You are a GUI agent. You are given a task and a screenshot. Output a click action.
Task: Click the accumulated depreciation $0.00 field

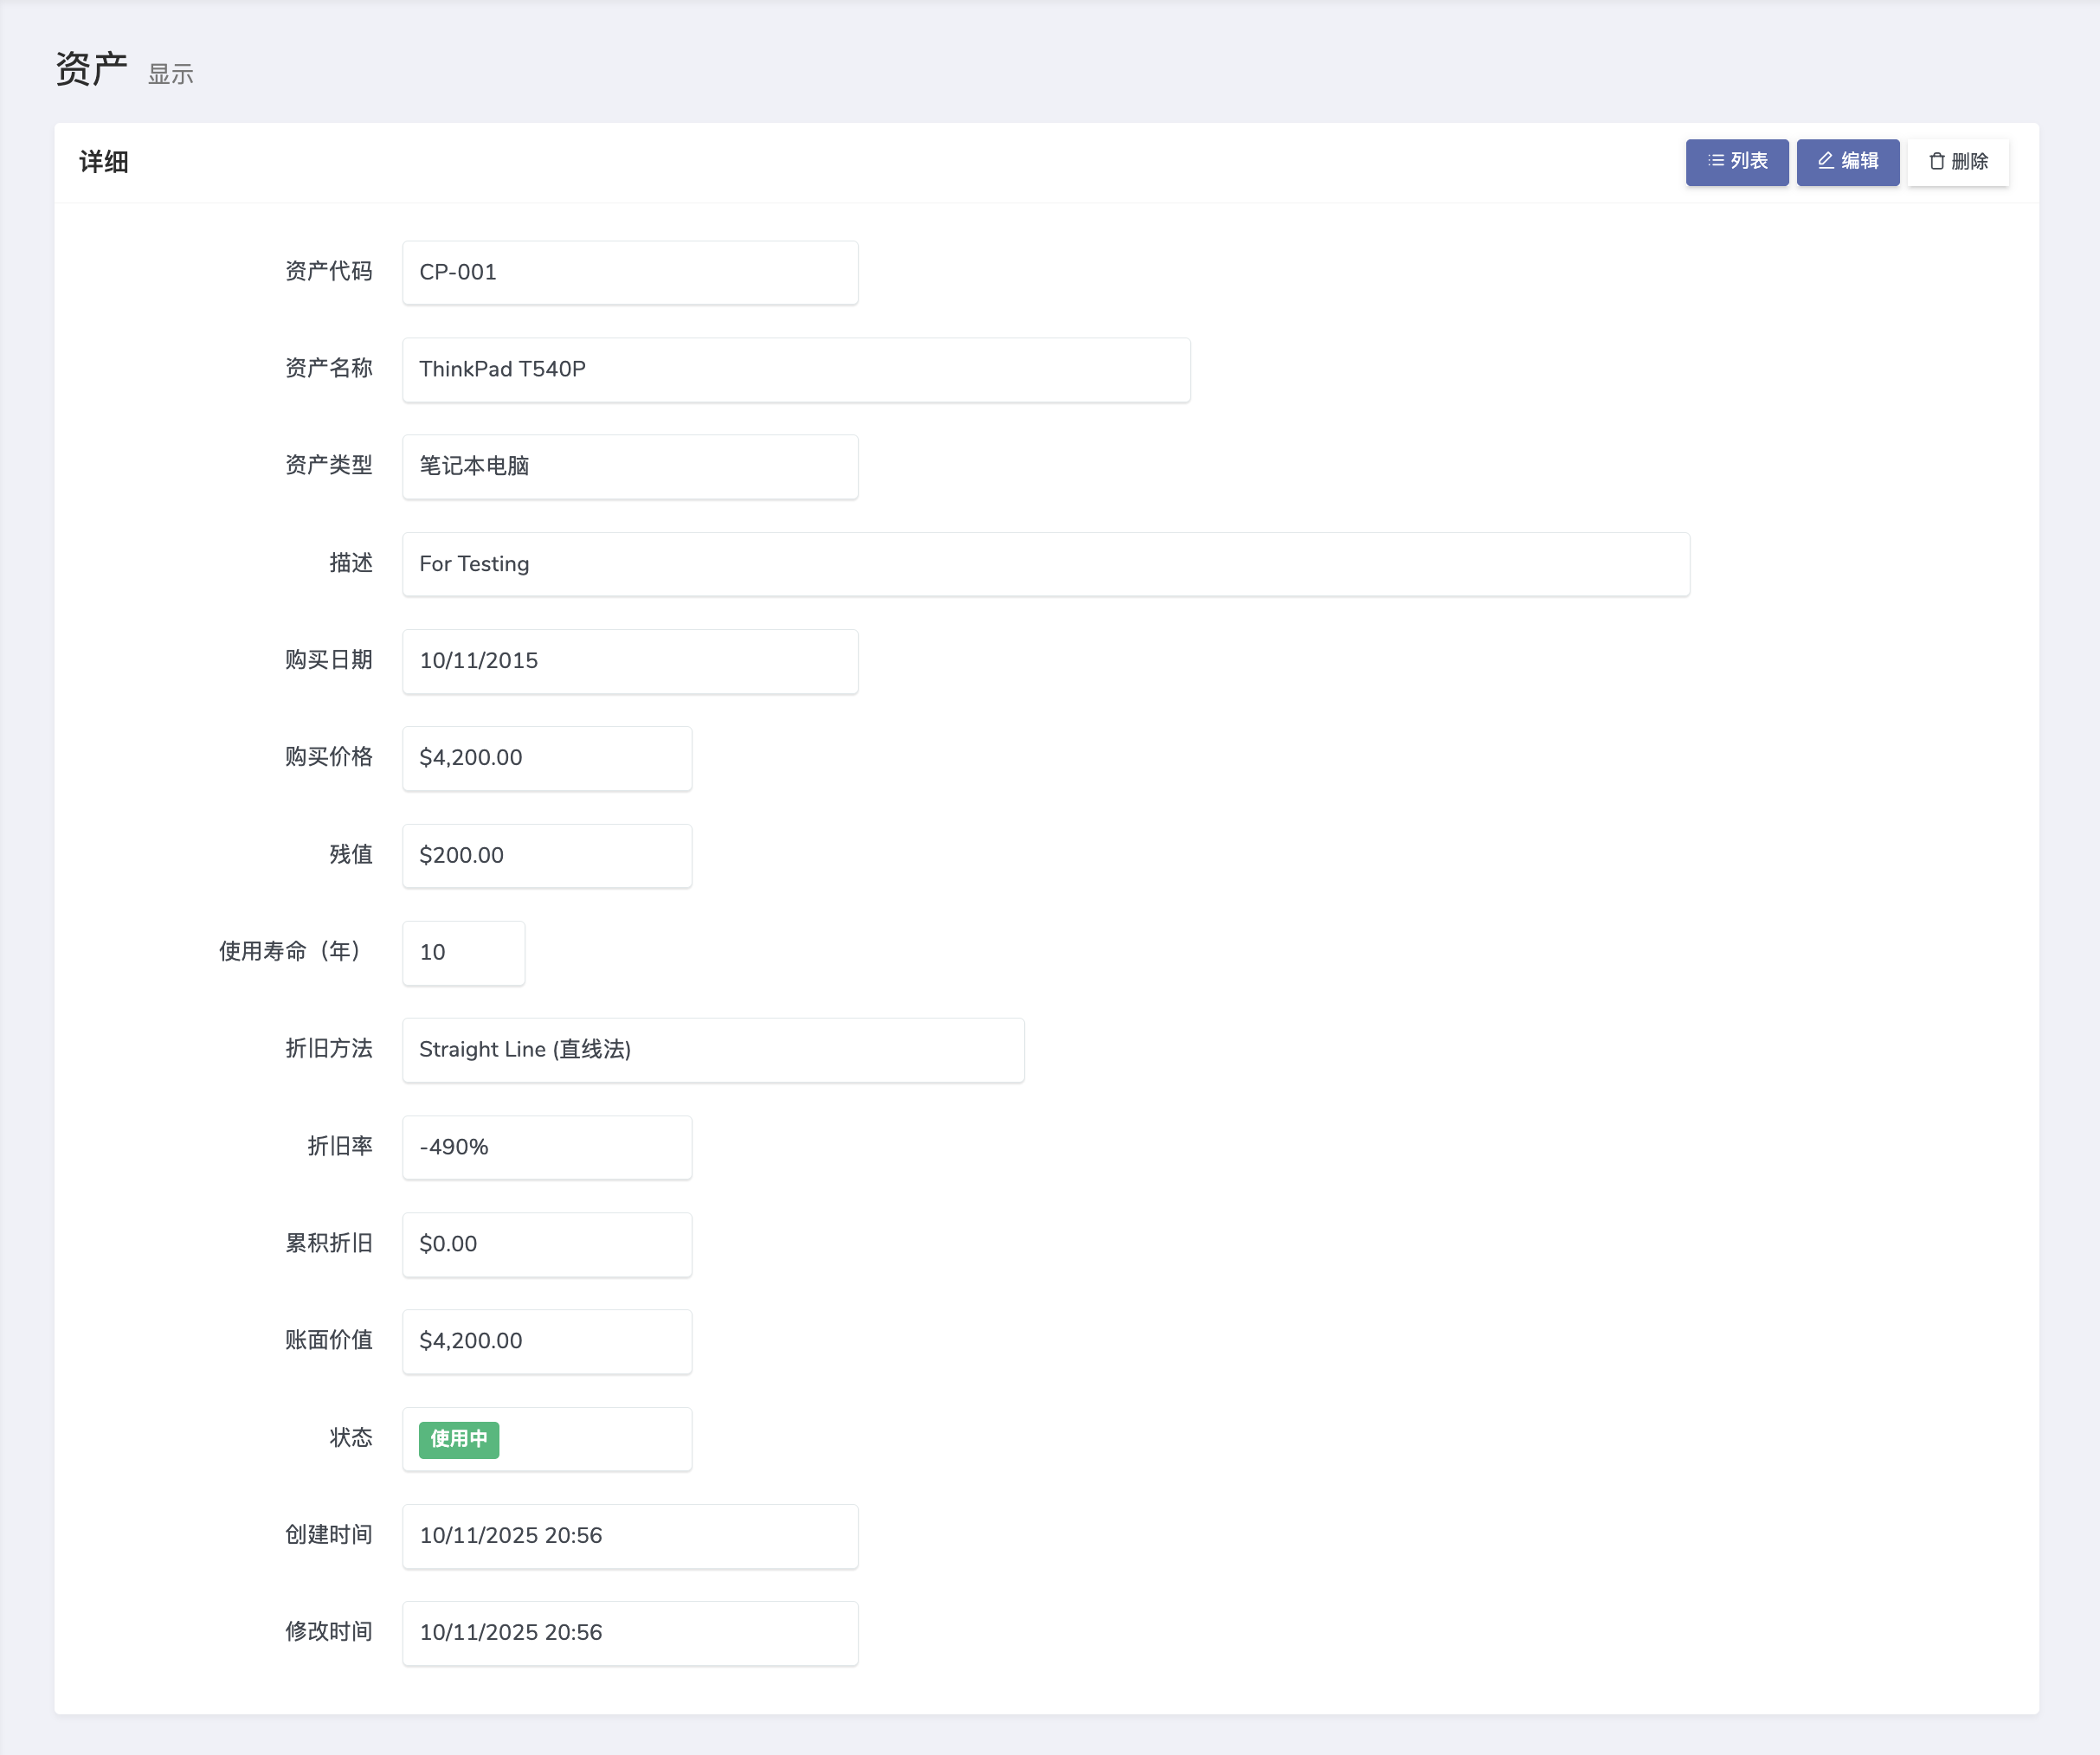547,1244
